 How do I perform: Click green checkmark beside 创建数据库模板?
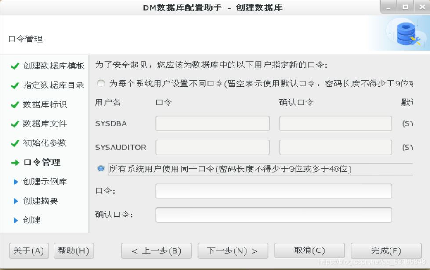[x=15, y=66]
